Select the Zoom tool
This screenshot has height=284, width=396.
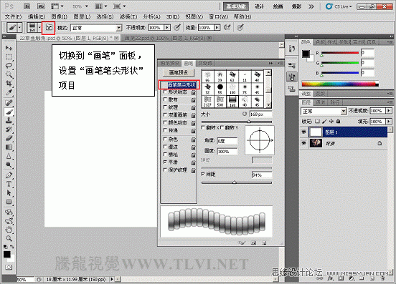9,238
